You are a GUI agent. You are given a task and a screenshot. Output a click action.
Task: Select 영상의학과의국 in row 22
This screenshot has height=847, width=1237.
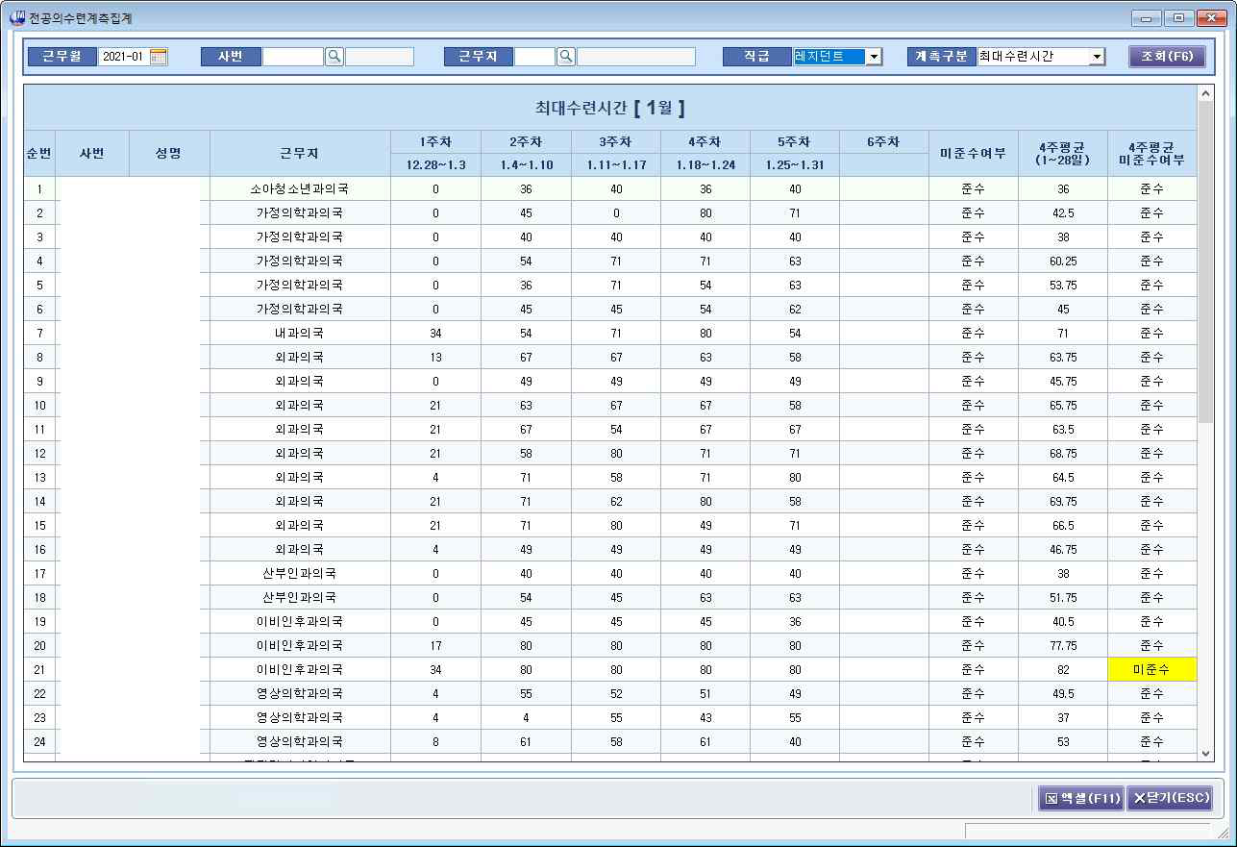(x=300, y=694)
